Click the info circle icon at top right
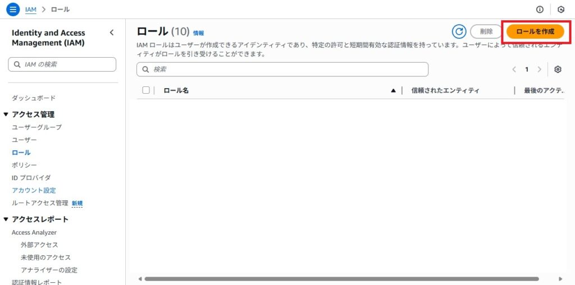 pos(540,10)
